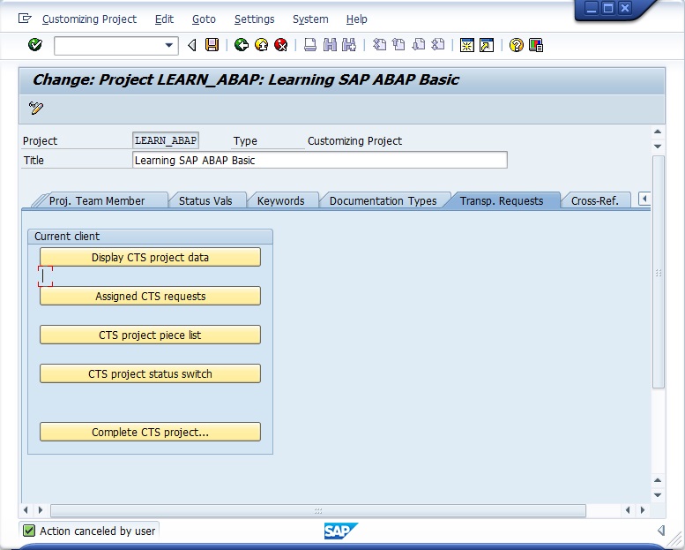This screenshot has width=685, height=550.
Task: Click the yellow Help question mark icon
Action: [516, 45]
